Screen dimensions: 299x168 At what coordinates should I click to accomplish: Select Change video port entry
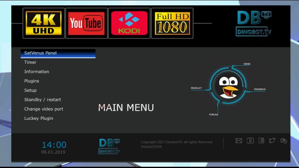coord(44,109)
